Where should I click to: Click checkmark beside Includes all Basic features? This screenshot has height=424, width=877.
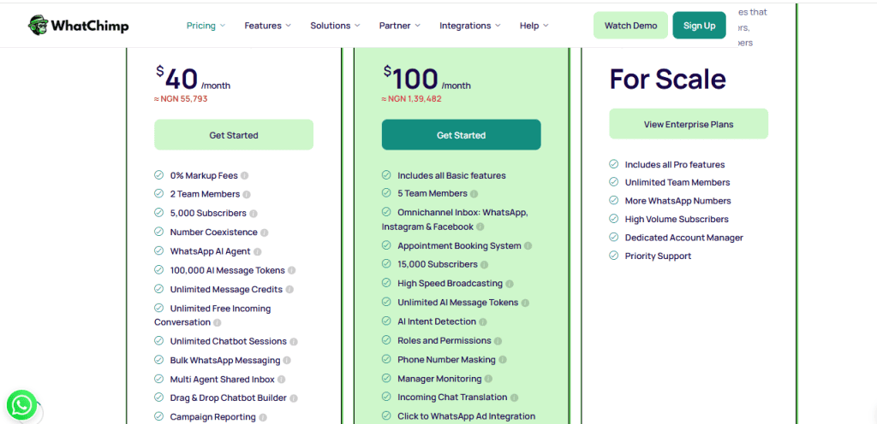[x=386, y=175]
